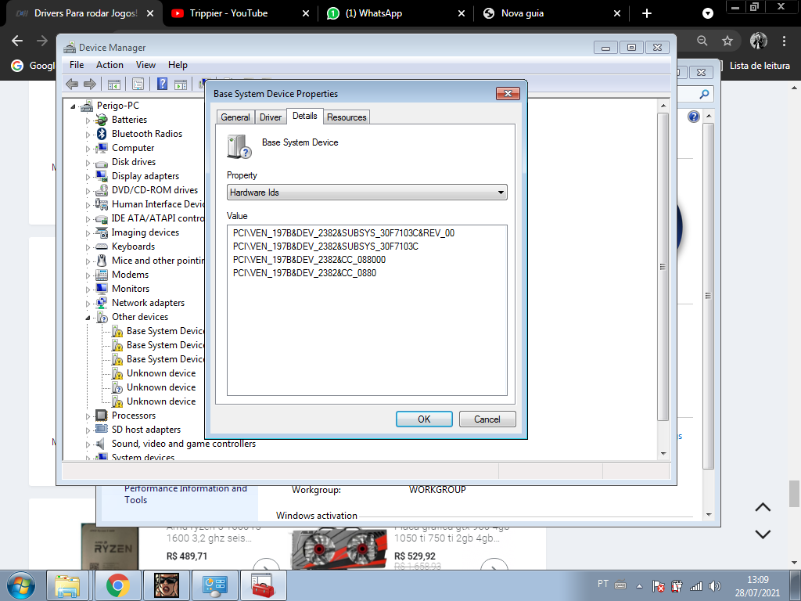
Task: Open the Action menu
Action: [x=110, y=65]
